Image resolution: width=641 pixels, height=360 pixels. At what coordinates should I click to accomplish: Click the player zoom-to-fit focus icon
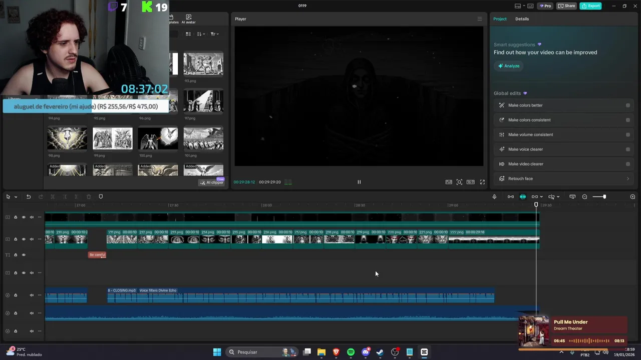point(459,182)
